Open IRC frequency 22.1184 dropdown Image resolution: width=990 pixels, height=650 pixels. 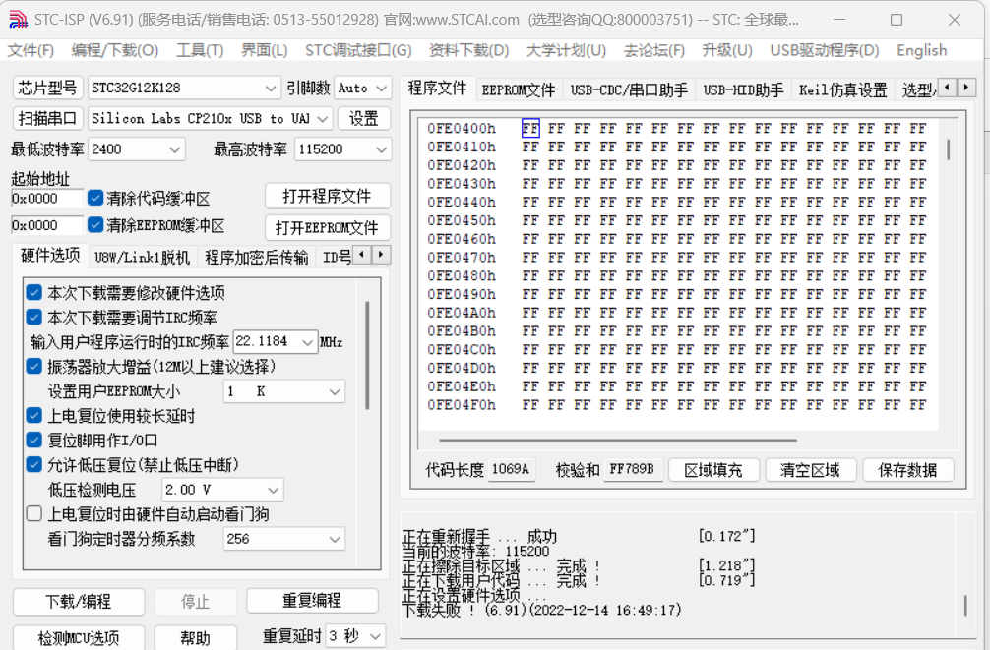pos(274,341)
